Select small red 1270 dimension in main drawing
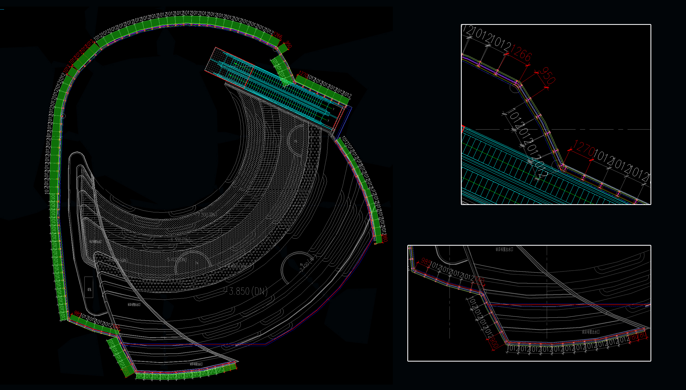This screenshot has width=686, height=390. [303, 74]
